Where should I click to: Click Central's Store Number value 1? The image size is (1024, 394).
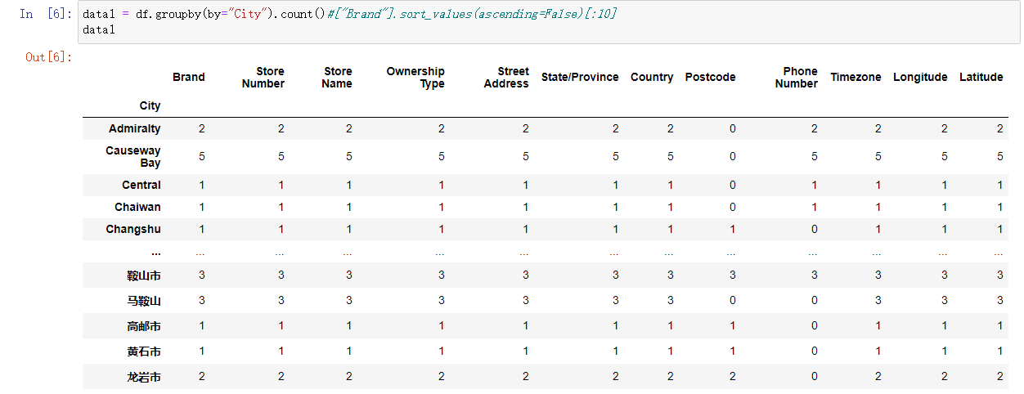pyautogui.click(x=281, y=185)
